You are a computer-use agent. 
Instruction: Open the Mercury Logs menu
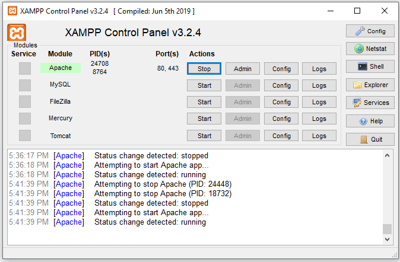coord(319,119)
